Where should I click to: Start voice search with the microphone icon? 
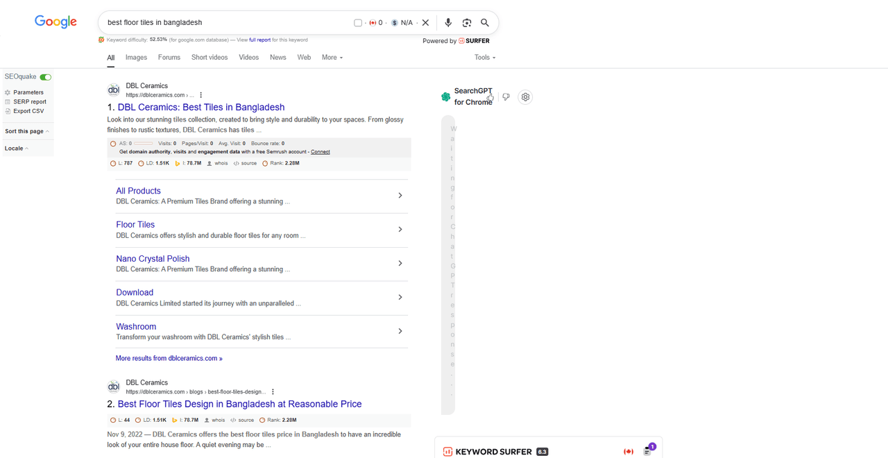(448, 23)
